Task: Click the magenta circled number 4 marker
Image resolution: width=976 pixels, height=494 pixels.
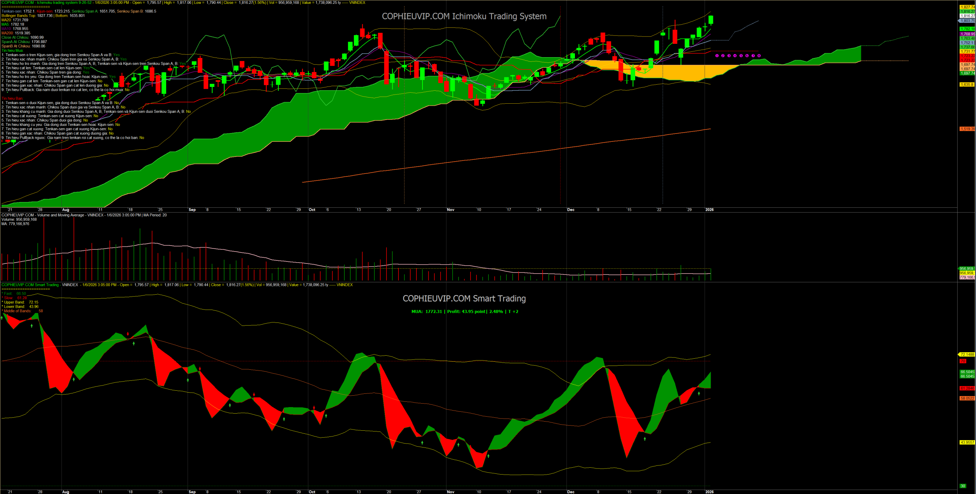Action: coord(735,56)
